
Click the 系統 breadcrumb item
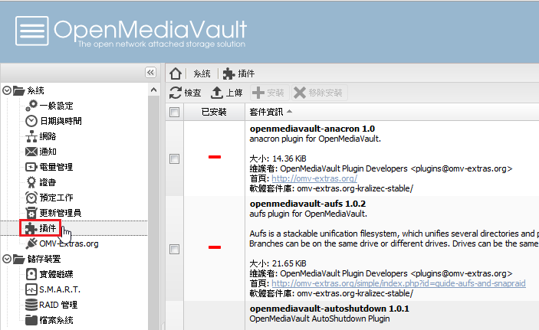[202, 74]
